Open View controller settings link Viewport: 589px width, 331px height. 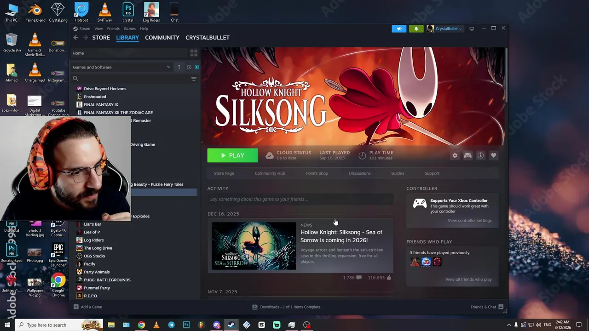click(x=469, y=221)
